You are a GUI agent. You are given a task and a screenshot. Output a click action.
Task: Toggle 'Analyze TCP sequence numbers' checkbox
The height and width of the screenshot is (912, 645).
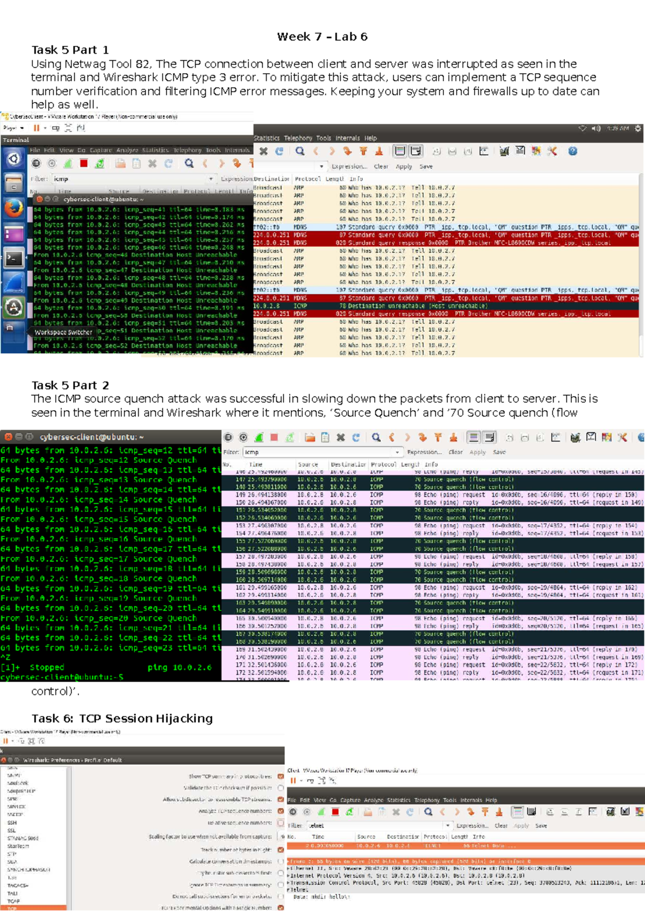point(281,811)
